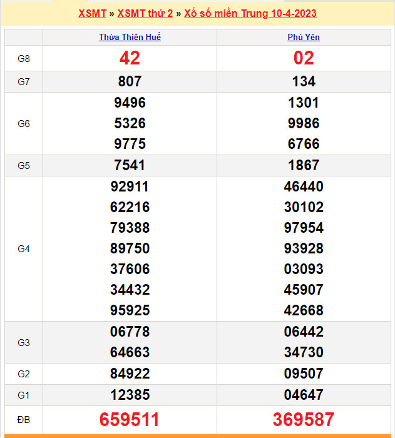Open the XSMT thứ 2 link
Image resolution: width=395 pixels, height=438 pixels.
(x=145, y=14)
